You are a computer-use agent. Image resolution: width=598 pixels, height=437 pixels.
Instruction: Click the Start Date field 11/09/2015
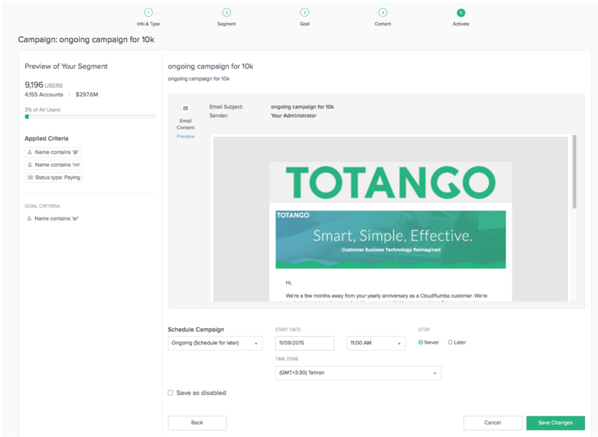304,343
